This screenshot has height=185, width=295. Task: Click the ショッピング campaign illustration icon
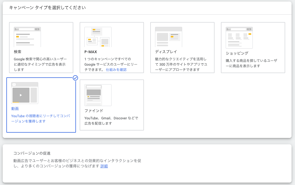pyautogui.click(x=239, y=37)
